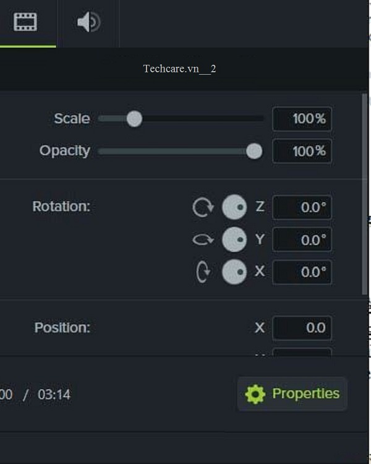Click the X rotation dial knob

click(234, 272)
